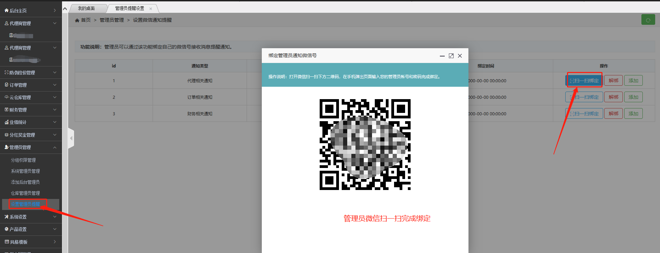Click the 设置微信通知提醒 breadcrumb text
Image resolution: width=660 pixels, height=253 pixels.
click(x=152, y=20)
